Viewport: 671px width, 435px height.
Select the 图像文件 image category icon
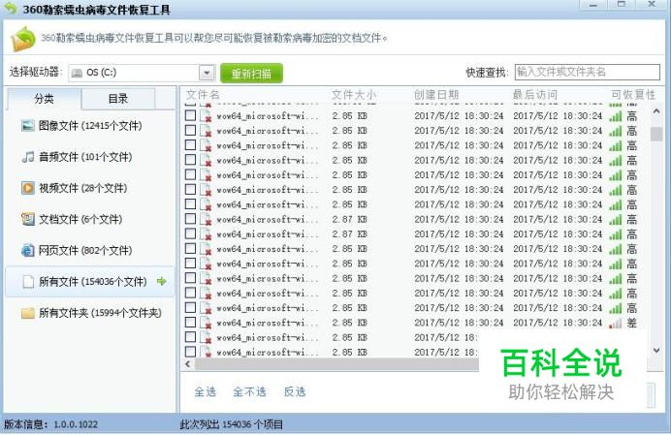(28, 125)
